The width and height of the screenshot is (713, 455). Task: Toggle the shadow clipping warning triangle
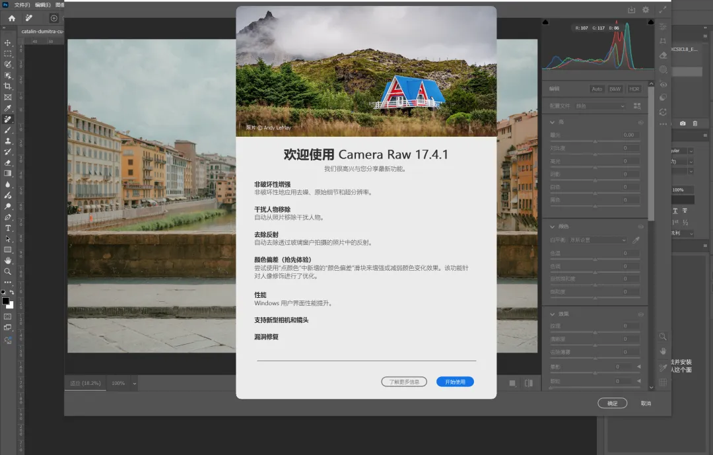[x=546, y=22]
